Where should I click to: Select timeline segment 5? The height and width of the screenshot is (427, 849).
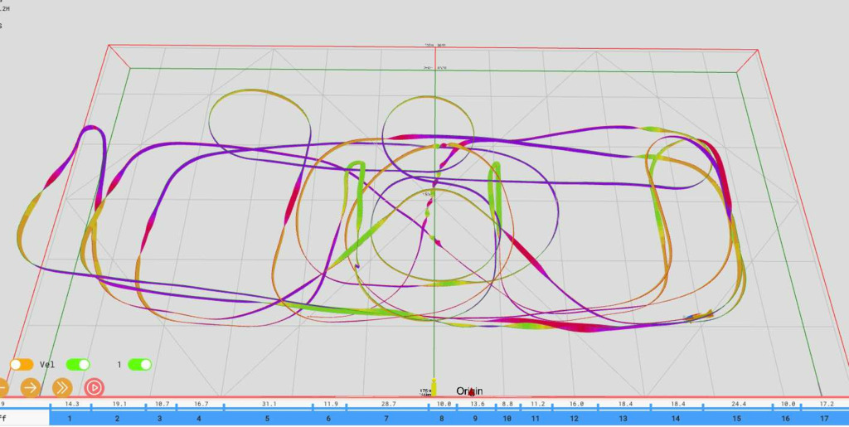pos(268,419)
